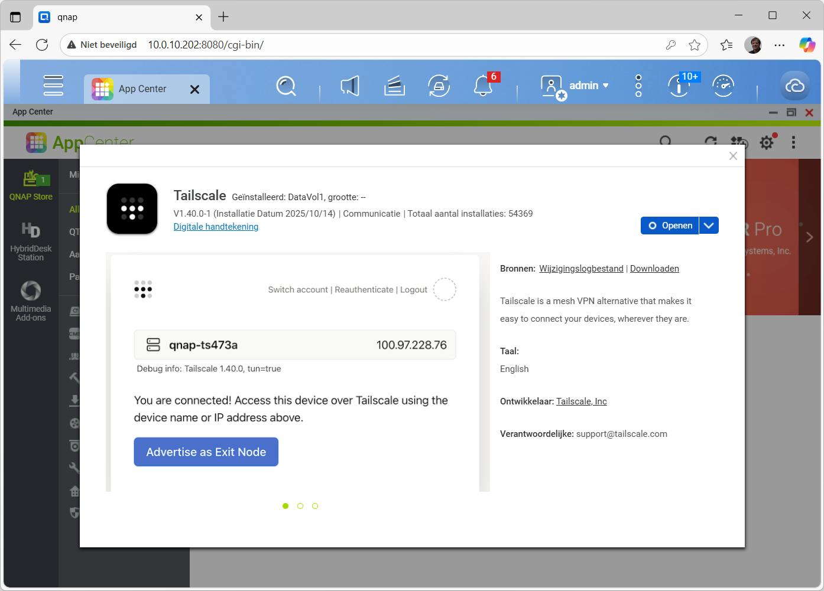Screen dimensions: 824x591
Task: Add page to favorites star icon
Action: coord(695,45)
